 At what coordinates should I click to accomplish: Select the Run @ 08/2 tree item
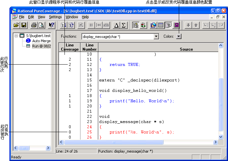point(41,46)
